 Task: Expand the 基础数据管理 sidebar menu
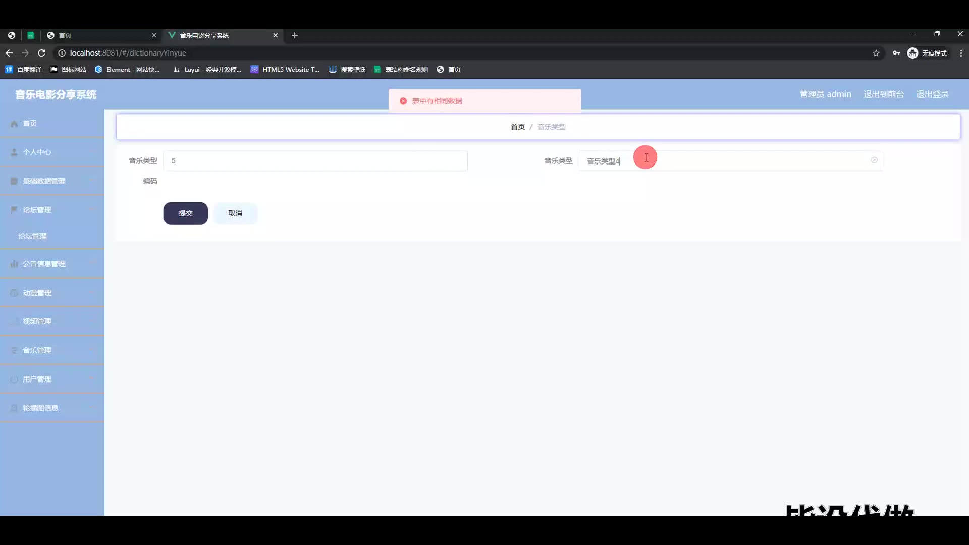pos(44,181)
